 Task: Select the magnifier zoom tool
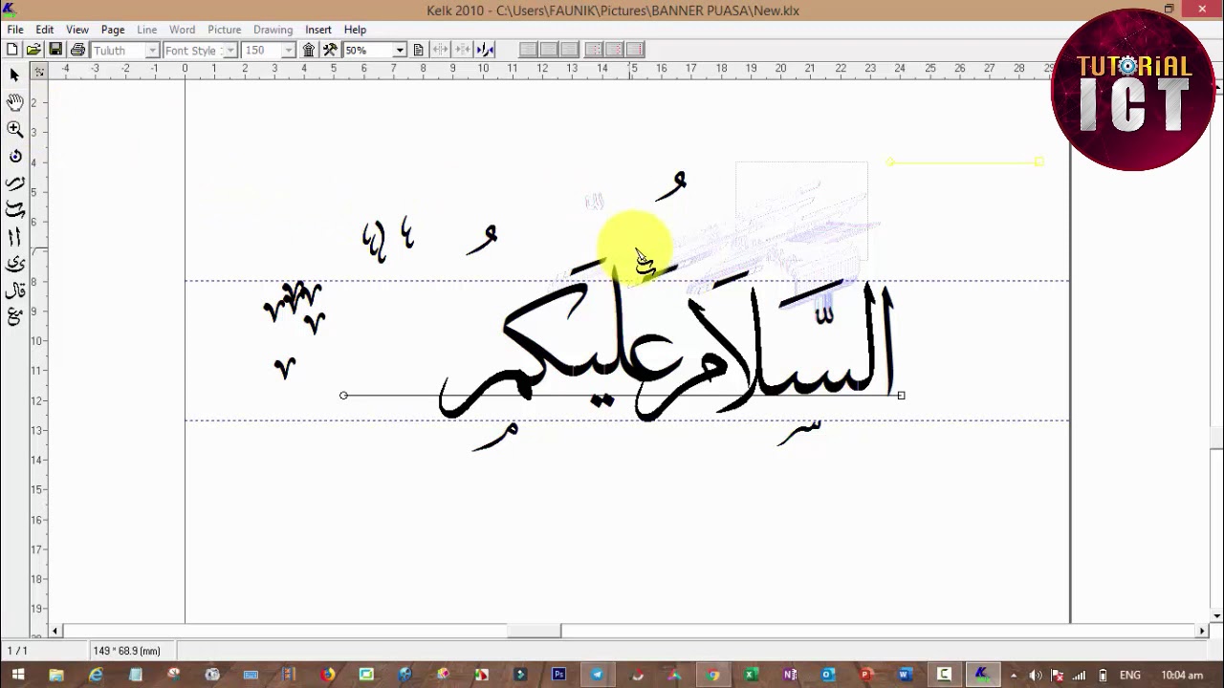[x=14, y=129]
